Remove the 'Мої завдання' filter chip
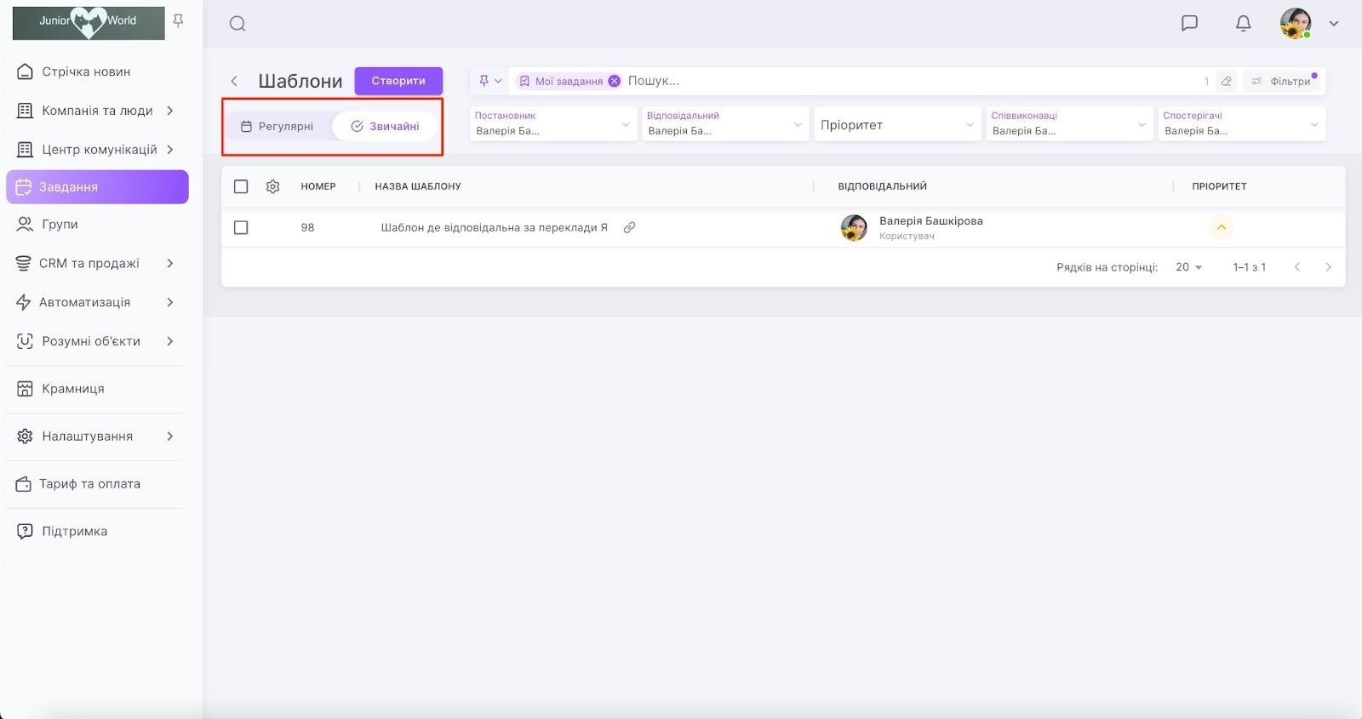 coord(615,82)
